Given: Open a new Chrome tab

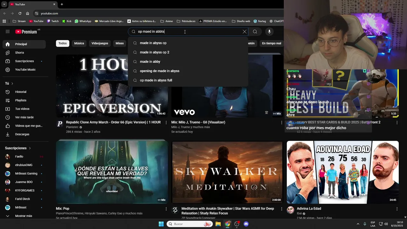Looking at the screenshot, I should 62,4.
